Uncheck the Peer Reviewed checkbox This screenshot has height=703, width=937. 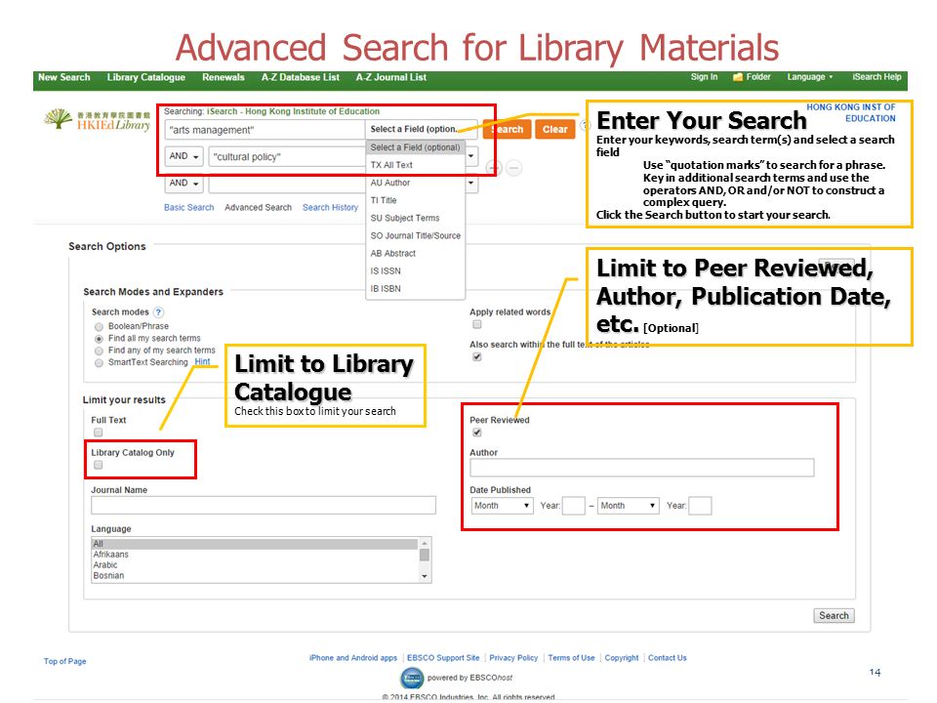(x=477, y=433)
